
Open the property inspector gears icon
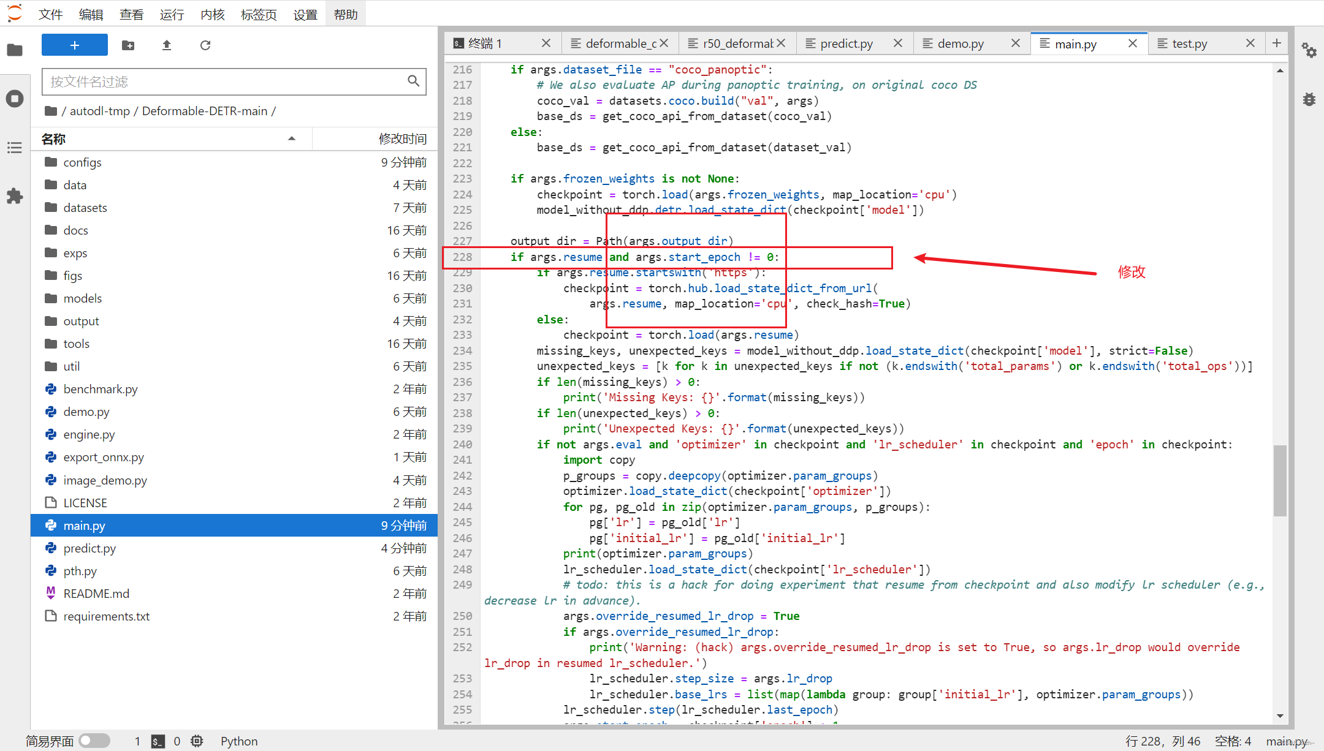coord(1309,50)
